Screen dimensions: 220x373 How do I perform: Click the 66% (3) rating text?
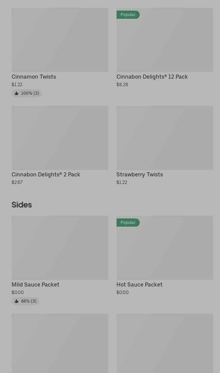[x=29, y=301]
